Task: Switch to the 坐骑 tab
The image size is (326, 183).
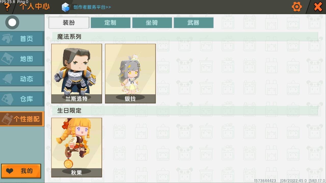Action: click(x=152, y=23)
